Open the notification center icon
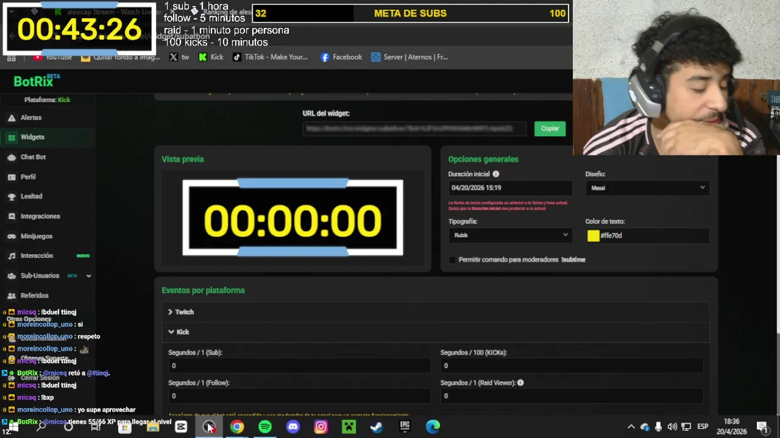Image resolution: width=780 pixels, height=438 pixels. click(762, 426)
